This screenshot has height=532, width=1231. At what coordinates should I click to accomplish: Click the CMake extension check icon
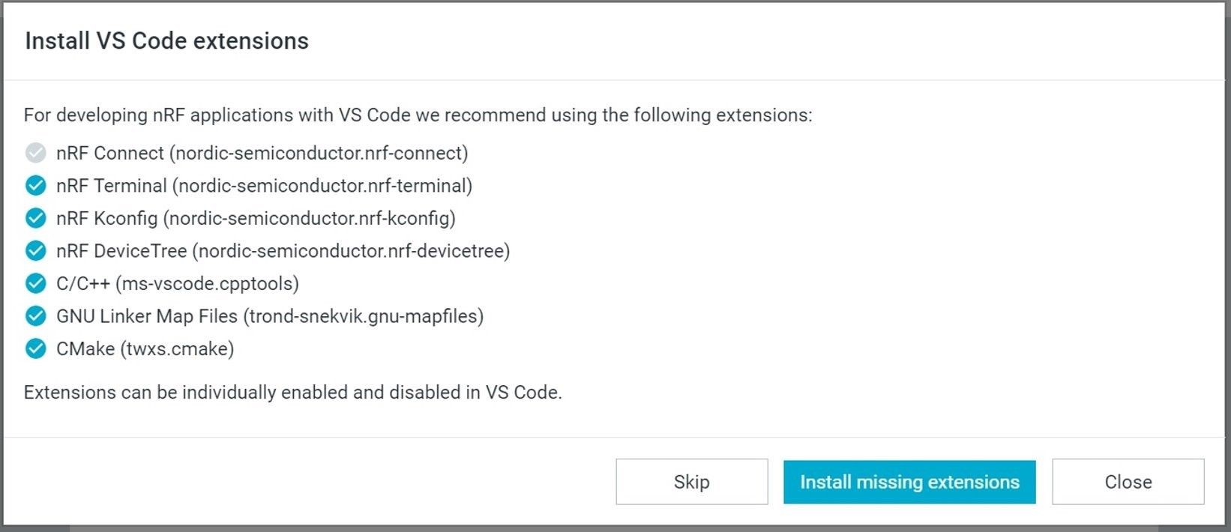pyautogui.click(x=35, y=348)
